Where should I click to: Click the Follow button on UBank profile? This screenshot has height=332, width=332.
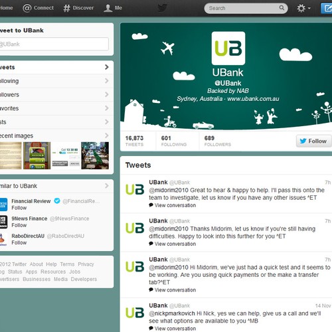pyautogui.click(x=313, y=141)
